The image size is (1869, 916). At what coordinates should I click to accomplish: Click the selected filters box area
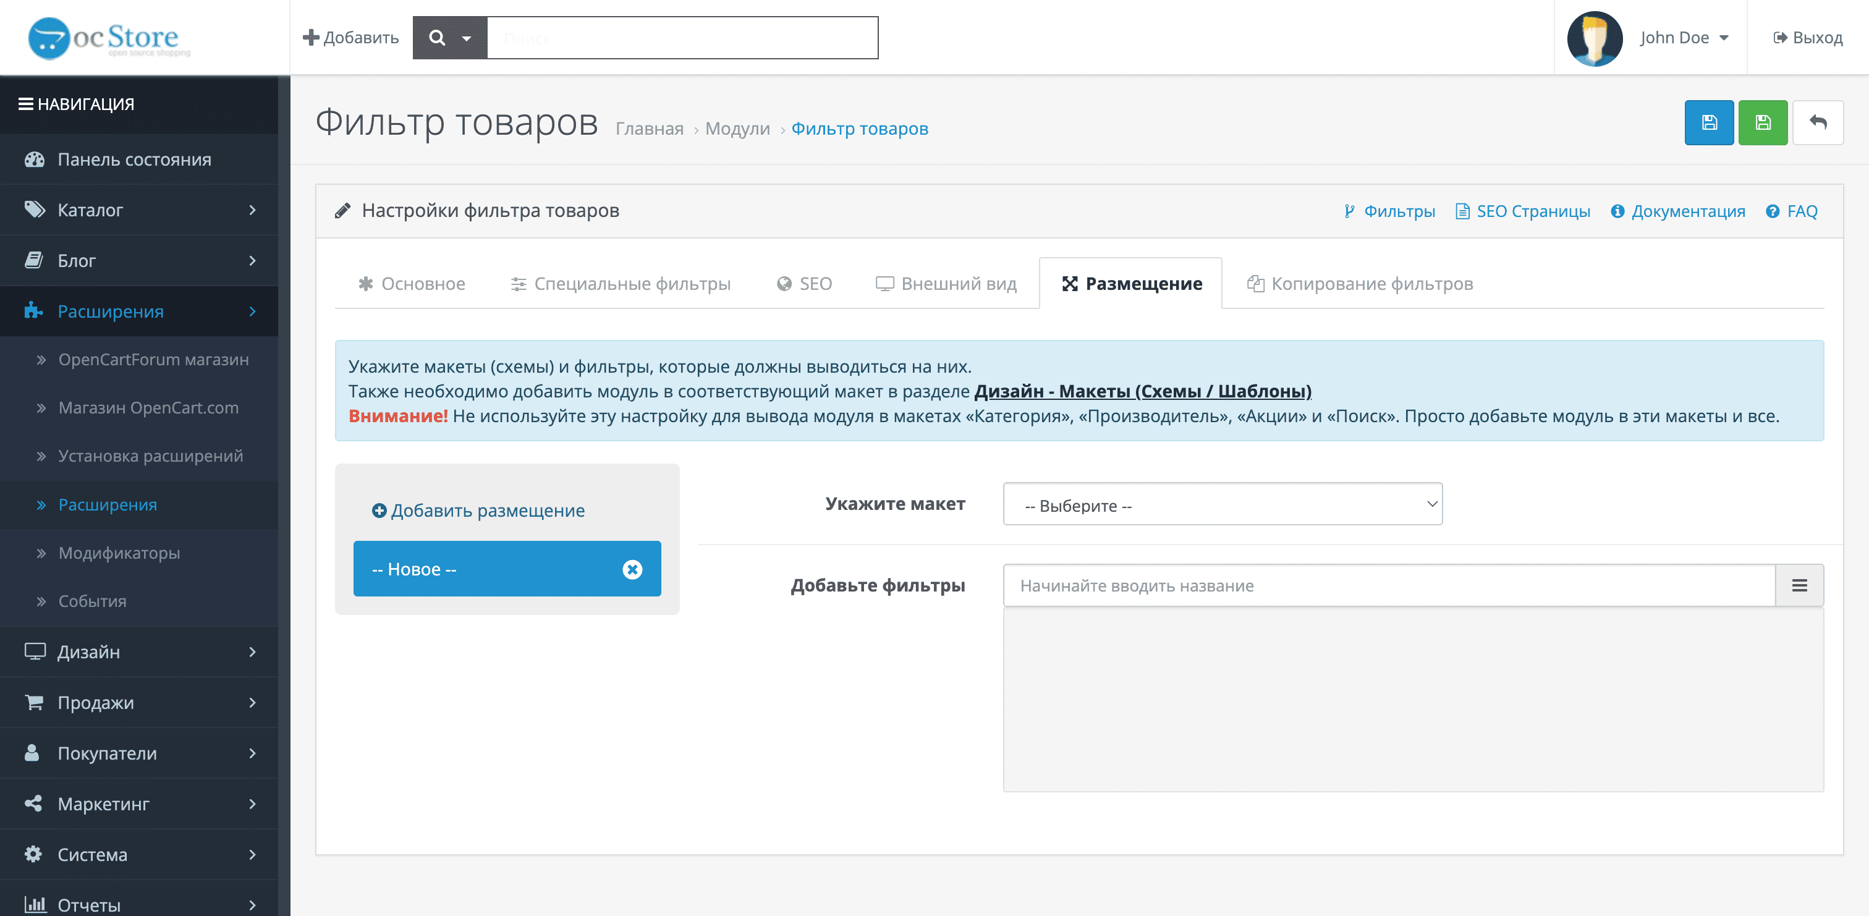1413,700
